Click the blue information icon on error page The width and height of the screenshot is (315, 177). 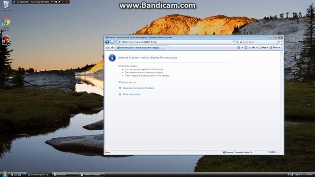pos(112,58)
